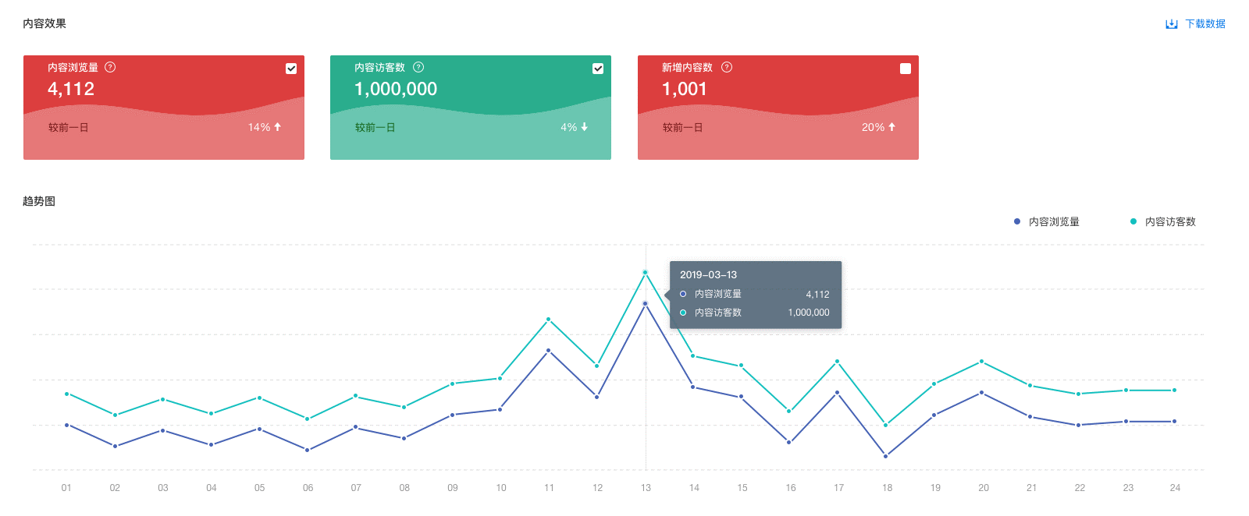The height and width of the screenshot is (516, 1249).
Task: Click blue data point at day 01
Action: tap(67, 425)
